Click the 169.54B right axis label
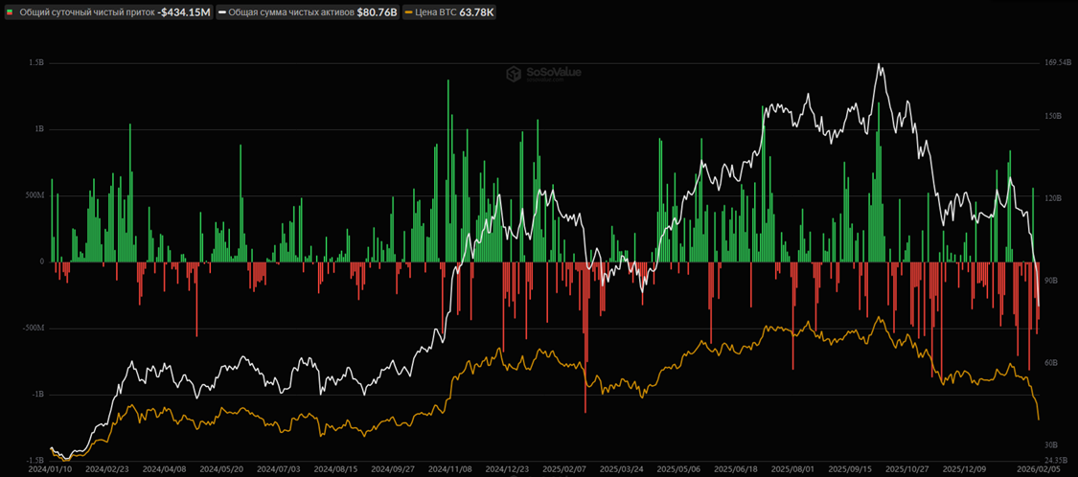 [x=1057, y=62]
